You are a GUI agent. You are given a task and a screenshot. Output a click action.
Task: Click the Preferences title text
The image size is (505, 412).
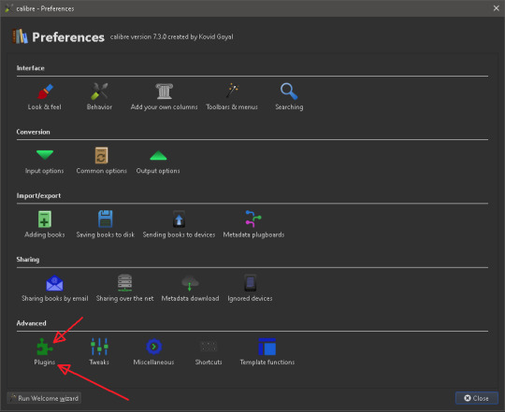tap(68, 37)
